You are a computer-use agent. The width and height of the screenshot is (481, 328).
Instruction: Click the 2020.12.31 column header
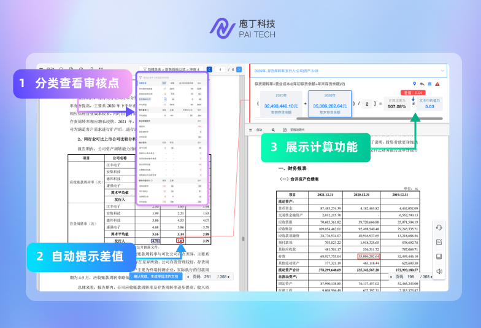tap(361, 195)
